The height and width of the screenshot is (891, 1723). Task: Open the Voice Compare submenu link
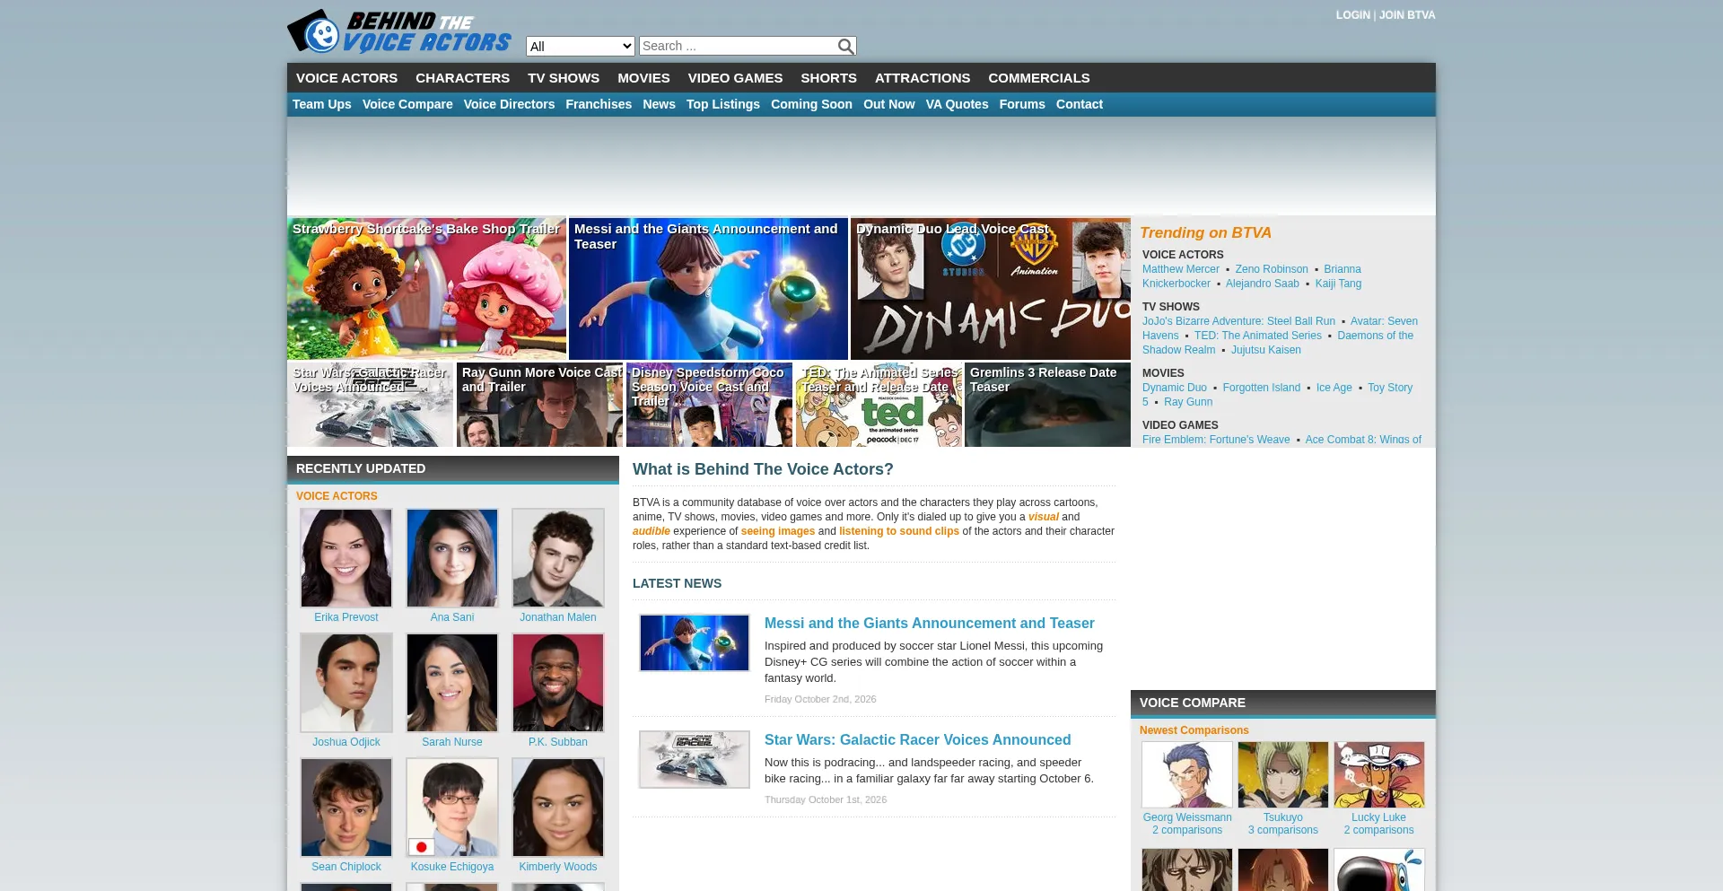[x=407, y=104]
